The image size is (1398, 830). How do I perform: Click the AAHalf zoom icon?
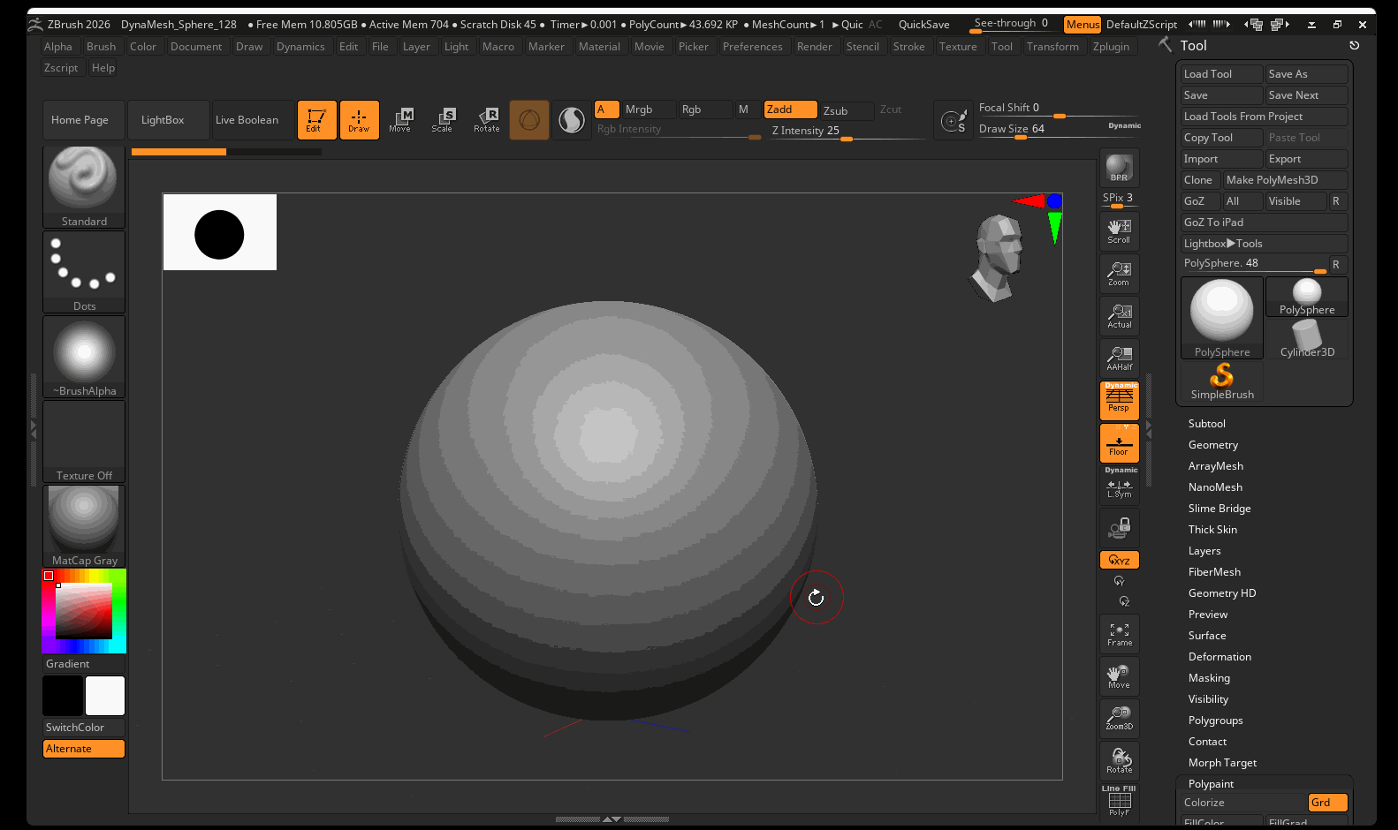(x=1119, y=358)
